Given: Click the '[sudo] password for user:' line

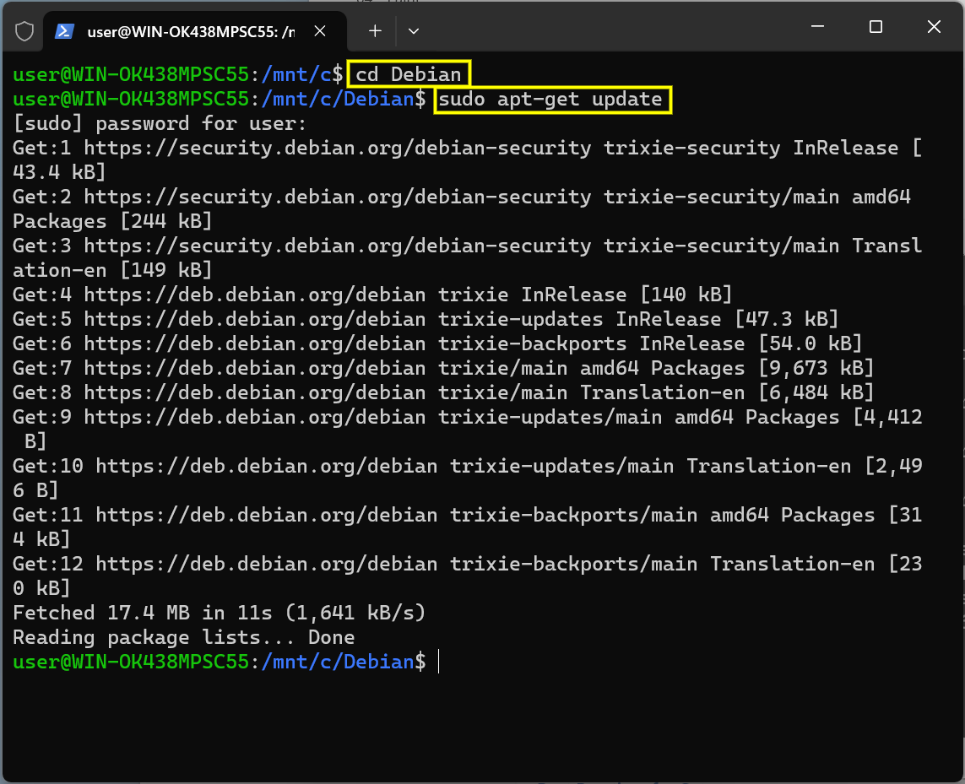Looking at the screenshot, I should (x=160, y=124).
